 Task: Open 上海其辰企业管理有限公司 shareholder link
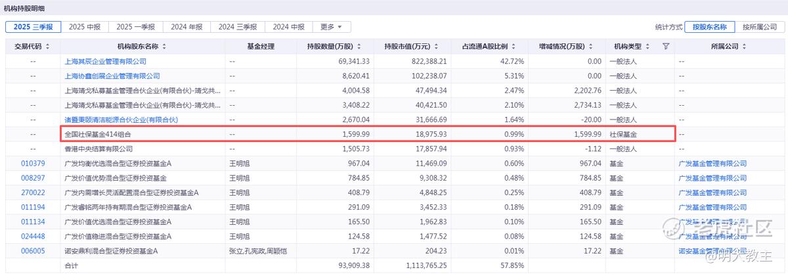coord(105,61)
